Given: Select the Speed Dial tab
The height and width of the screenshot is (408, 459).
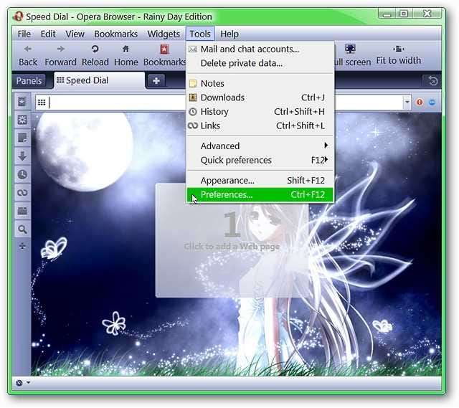Looking at the screenshot, I should pyautogui.click(x=99, y=80).
